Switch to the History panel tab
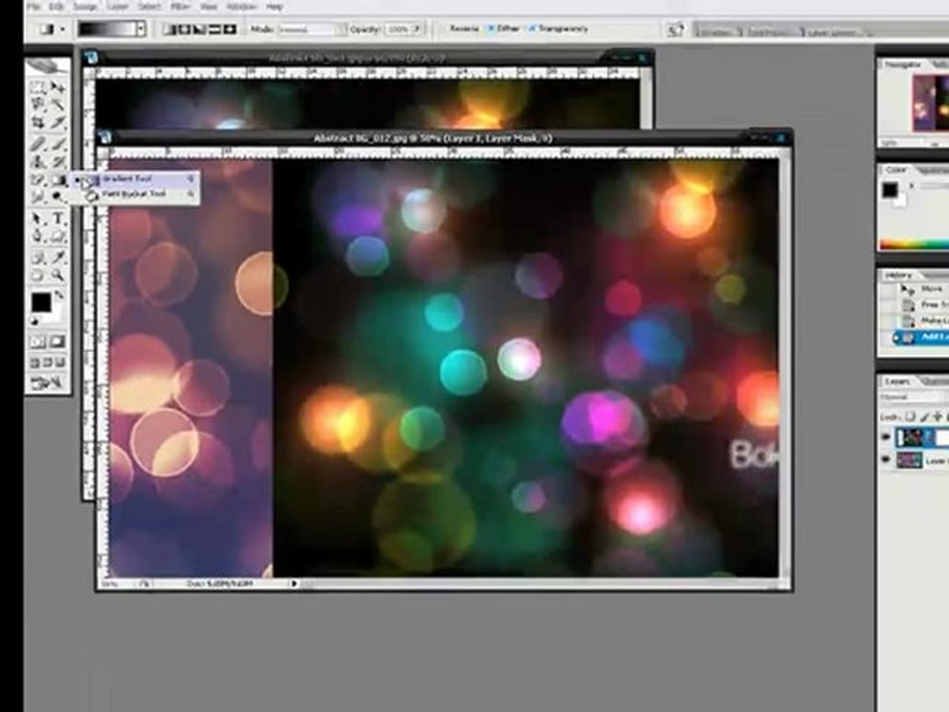 point(899,276)
